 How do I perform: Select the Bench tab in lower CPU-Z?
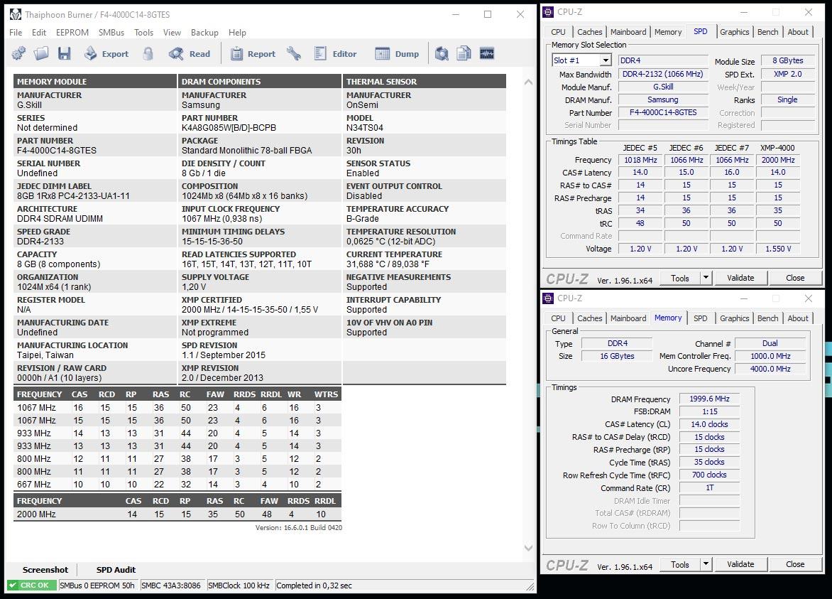[x=768, y=318]
